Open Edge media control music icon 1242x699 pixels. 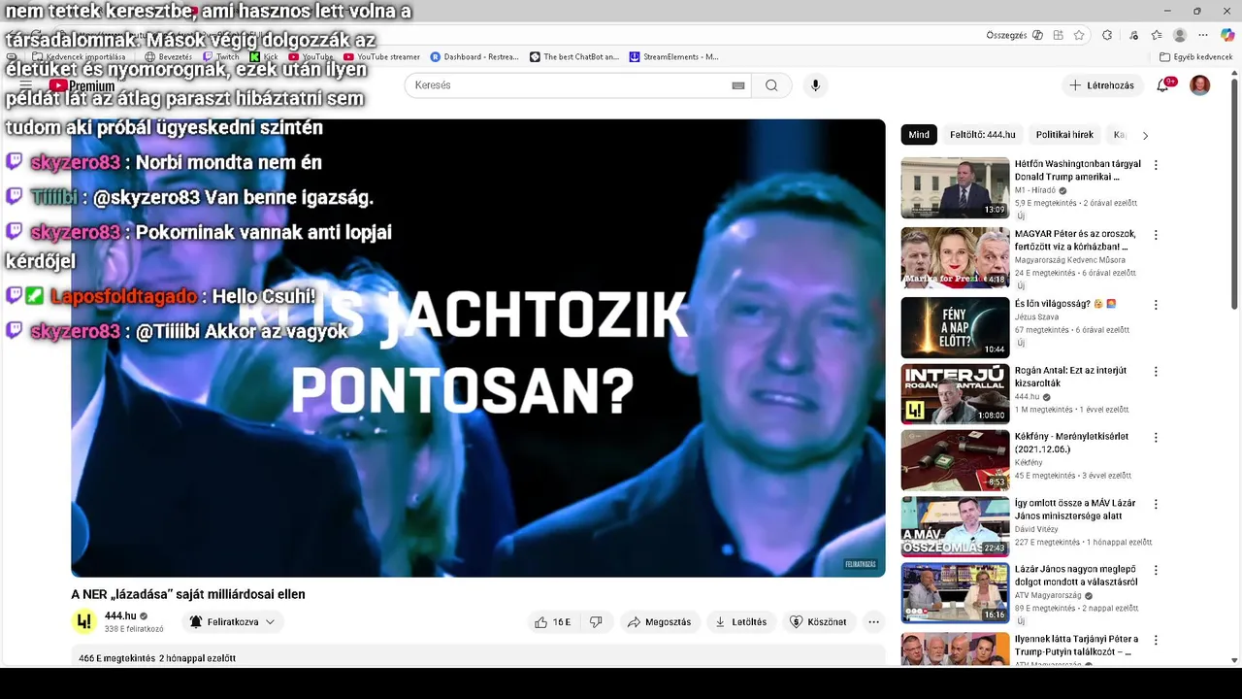coord(1133,35)
